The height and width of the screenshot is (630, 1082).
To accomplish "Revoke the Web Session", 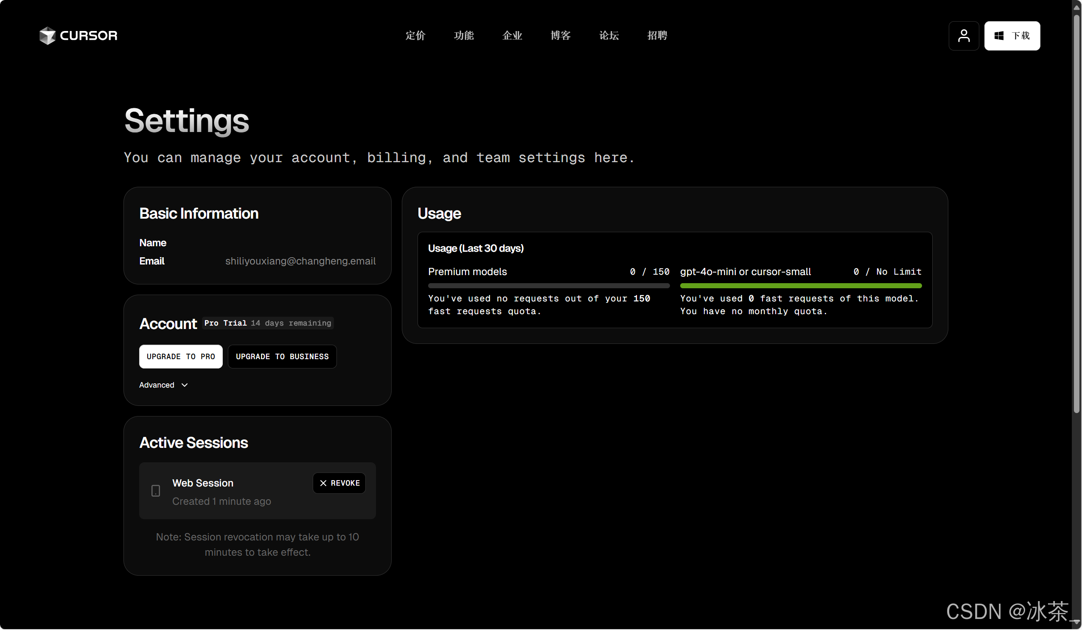I will tap(339, 483).
